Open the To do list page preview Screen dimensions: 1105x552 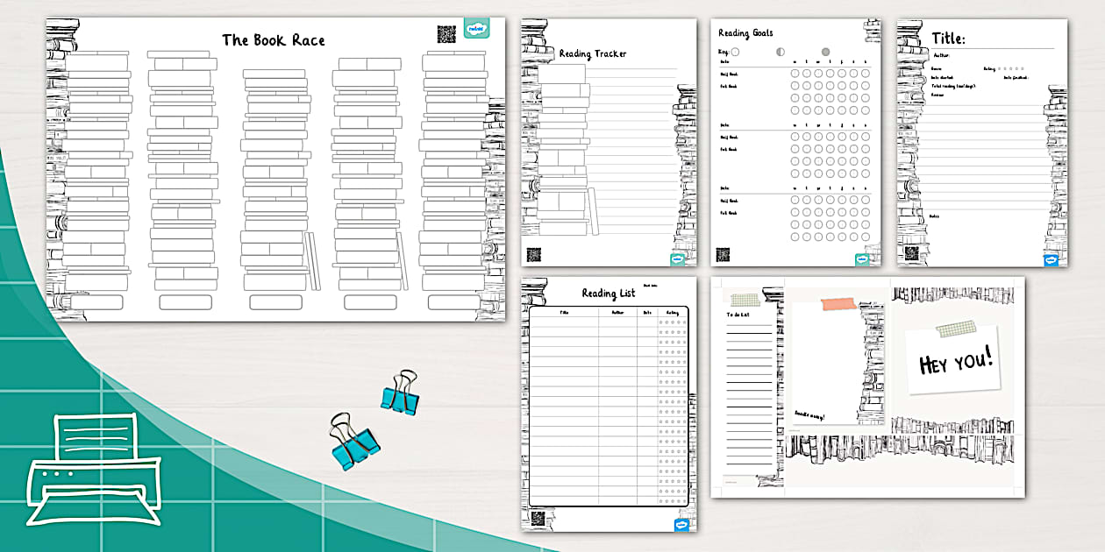748,386
